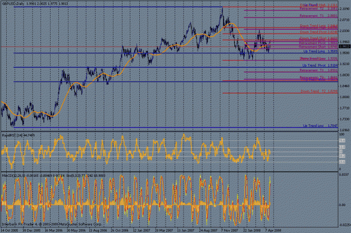Select the Up Trend Low level label
This screenshot has width=351, height=233.
tap(320, 126)
